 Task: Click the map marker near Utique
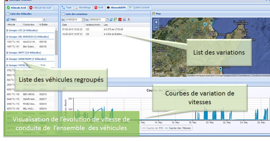(205, 24)
